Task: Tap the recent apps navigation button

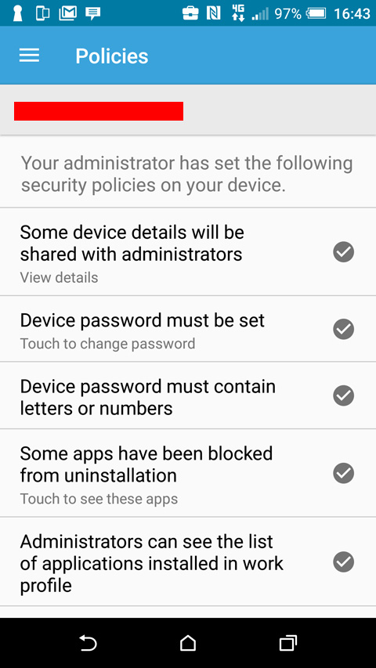Action: tap(287, 643)
